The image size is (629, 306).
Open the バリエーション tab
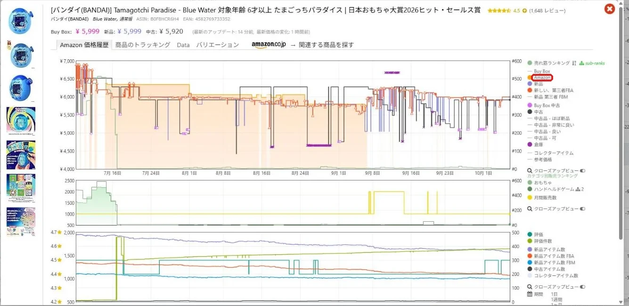218,45
